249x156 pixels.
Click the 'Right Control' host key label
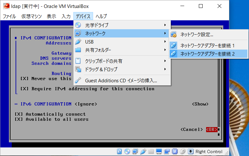click(209, 152)
